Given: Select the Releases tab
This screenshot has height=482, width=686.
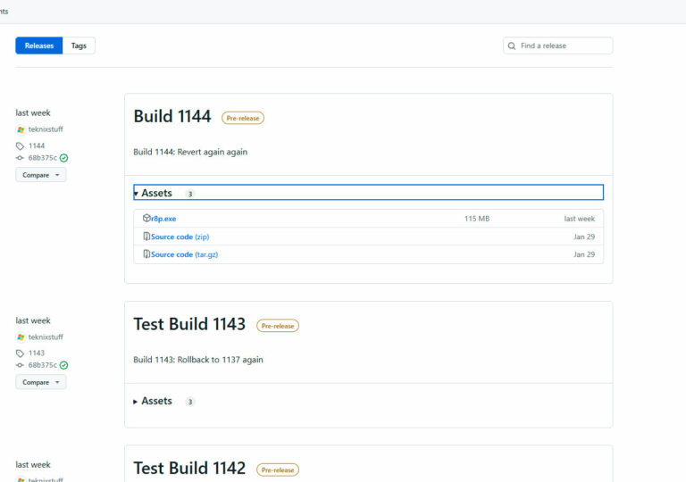Looking at the screenshot, I should [39, 46].
